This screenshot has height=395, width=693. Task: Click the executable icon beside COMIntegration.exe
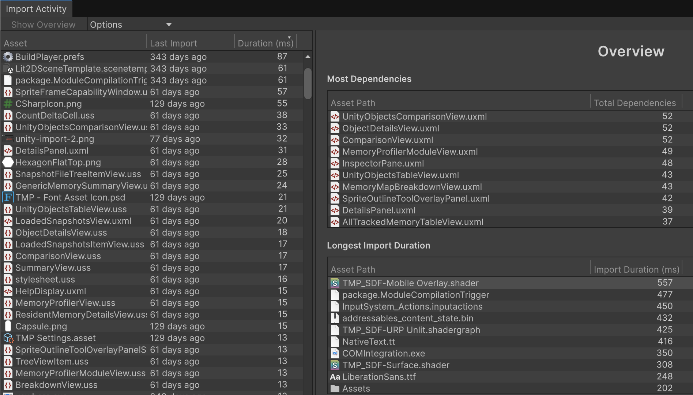point(335,353)
